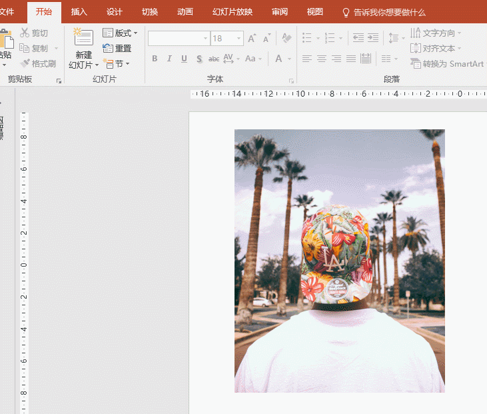
Task: Click the Paste (粘贴) clipboard icon
Action: click(6, 39)
